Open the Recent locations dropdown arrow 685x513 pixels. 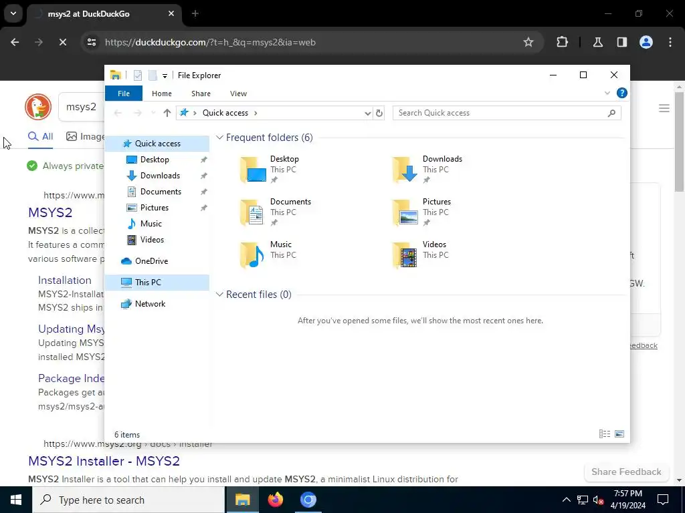coord(153,113)
